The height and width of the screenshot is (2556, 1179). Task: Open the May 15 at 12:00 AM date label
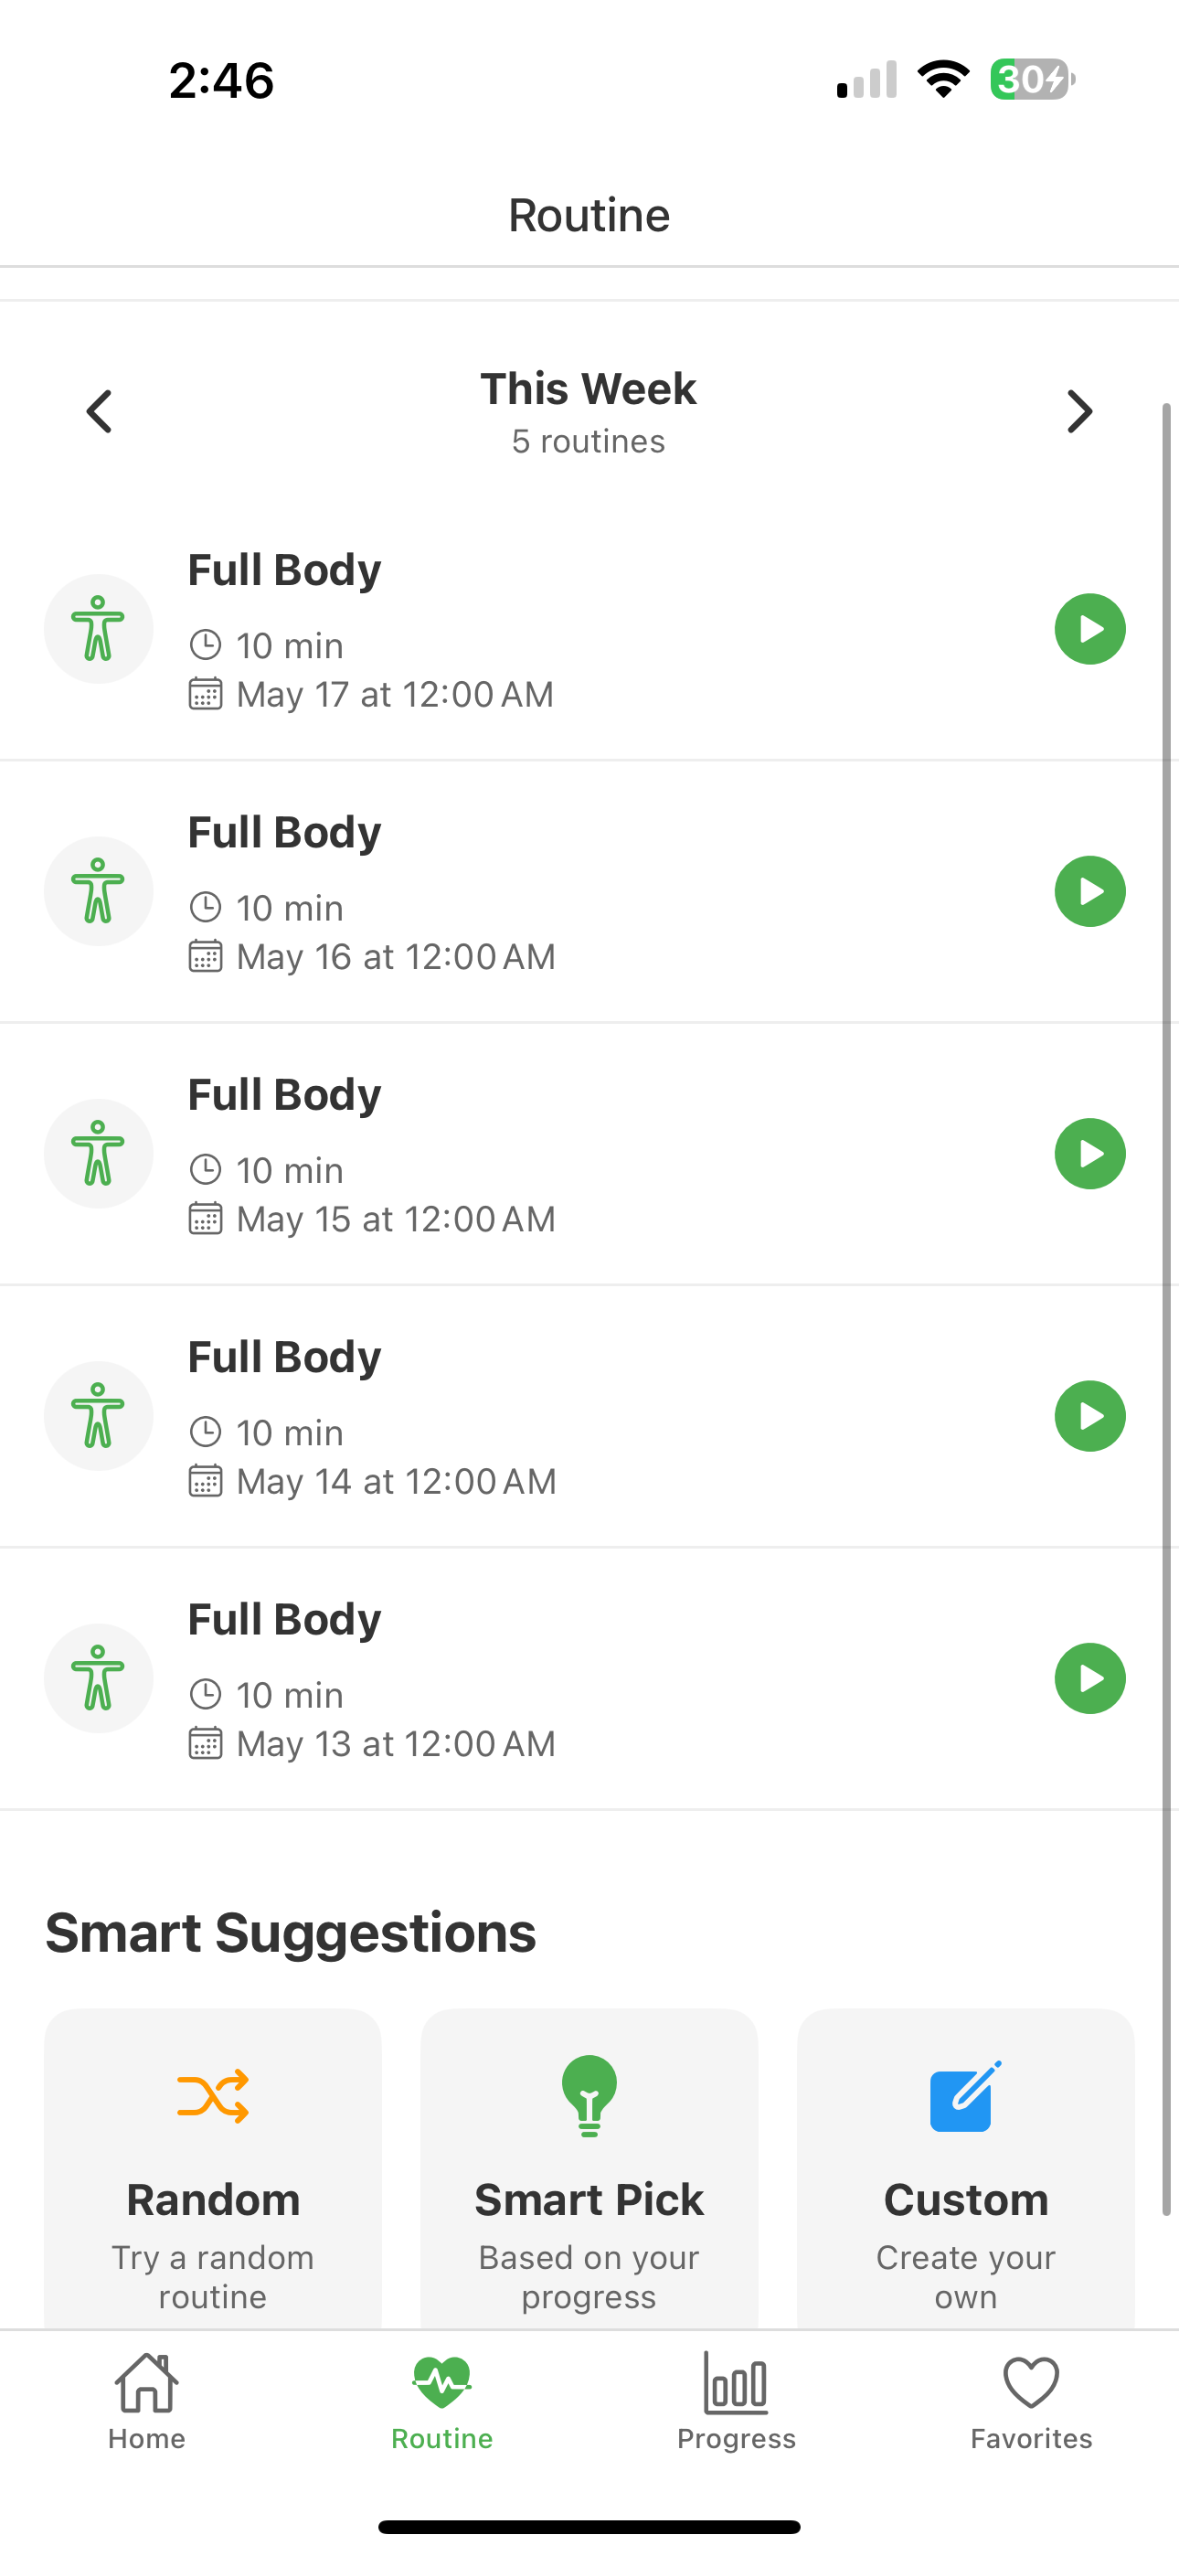tap(396, 1219)
